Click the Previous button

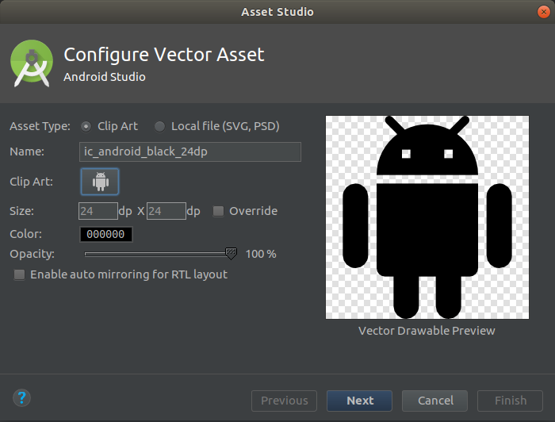coord(284,401)
